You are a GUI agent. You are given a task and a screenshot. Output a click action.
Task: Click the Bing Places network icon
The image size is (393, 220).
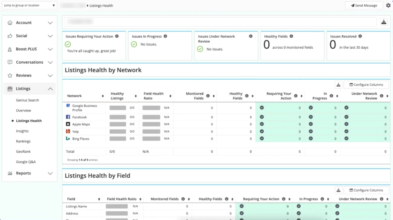click(68, 138)
